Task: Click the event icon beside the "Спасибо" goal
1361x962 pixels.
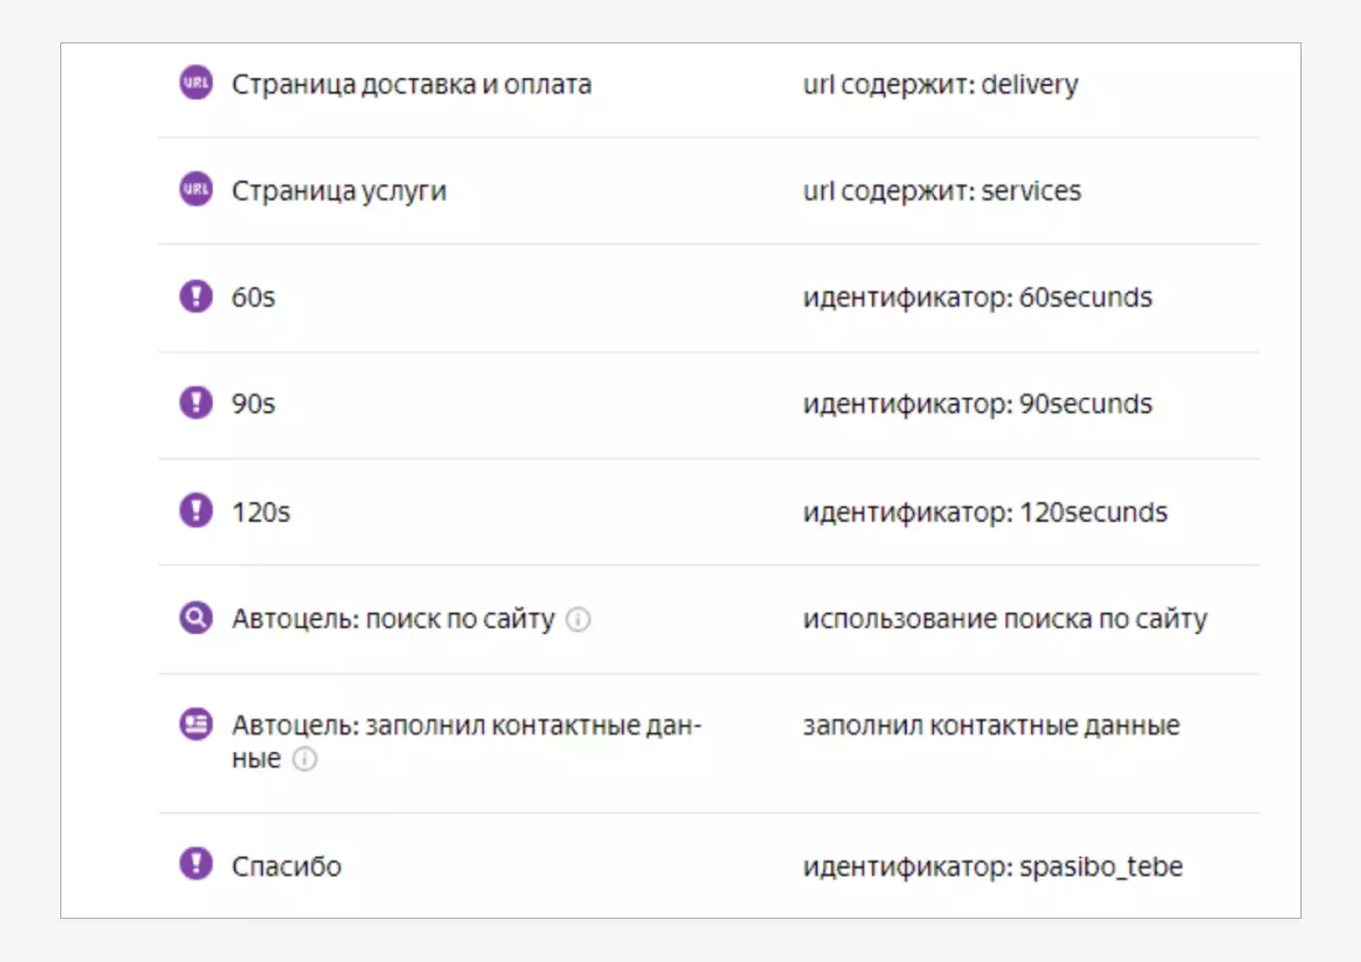Action: coord(195,866)
